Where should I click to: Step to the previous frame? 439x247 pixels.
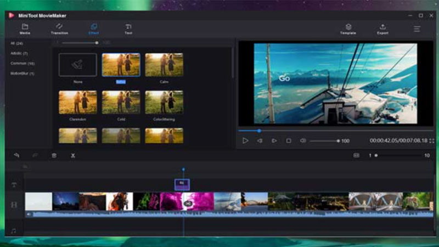click(260, 141)
